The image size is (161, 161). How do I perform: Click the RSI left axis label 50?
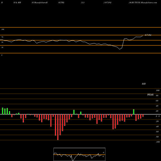[2, 42]
